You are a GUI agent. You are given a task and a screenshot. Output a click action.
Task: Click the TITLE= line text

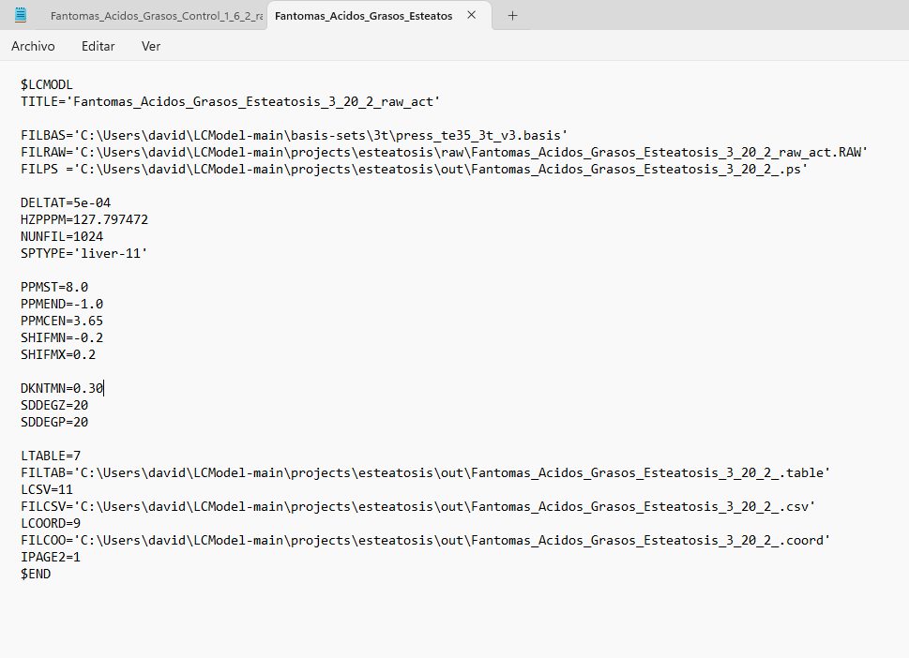click(x=230, y=101)
